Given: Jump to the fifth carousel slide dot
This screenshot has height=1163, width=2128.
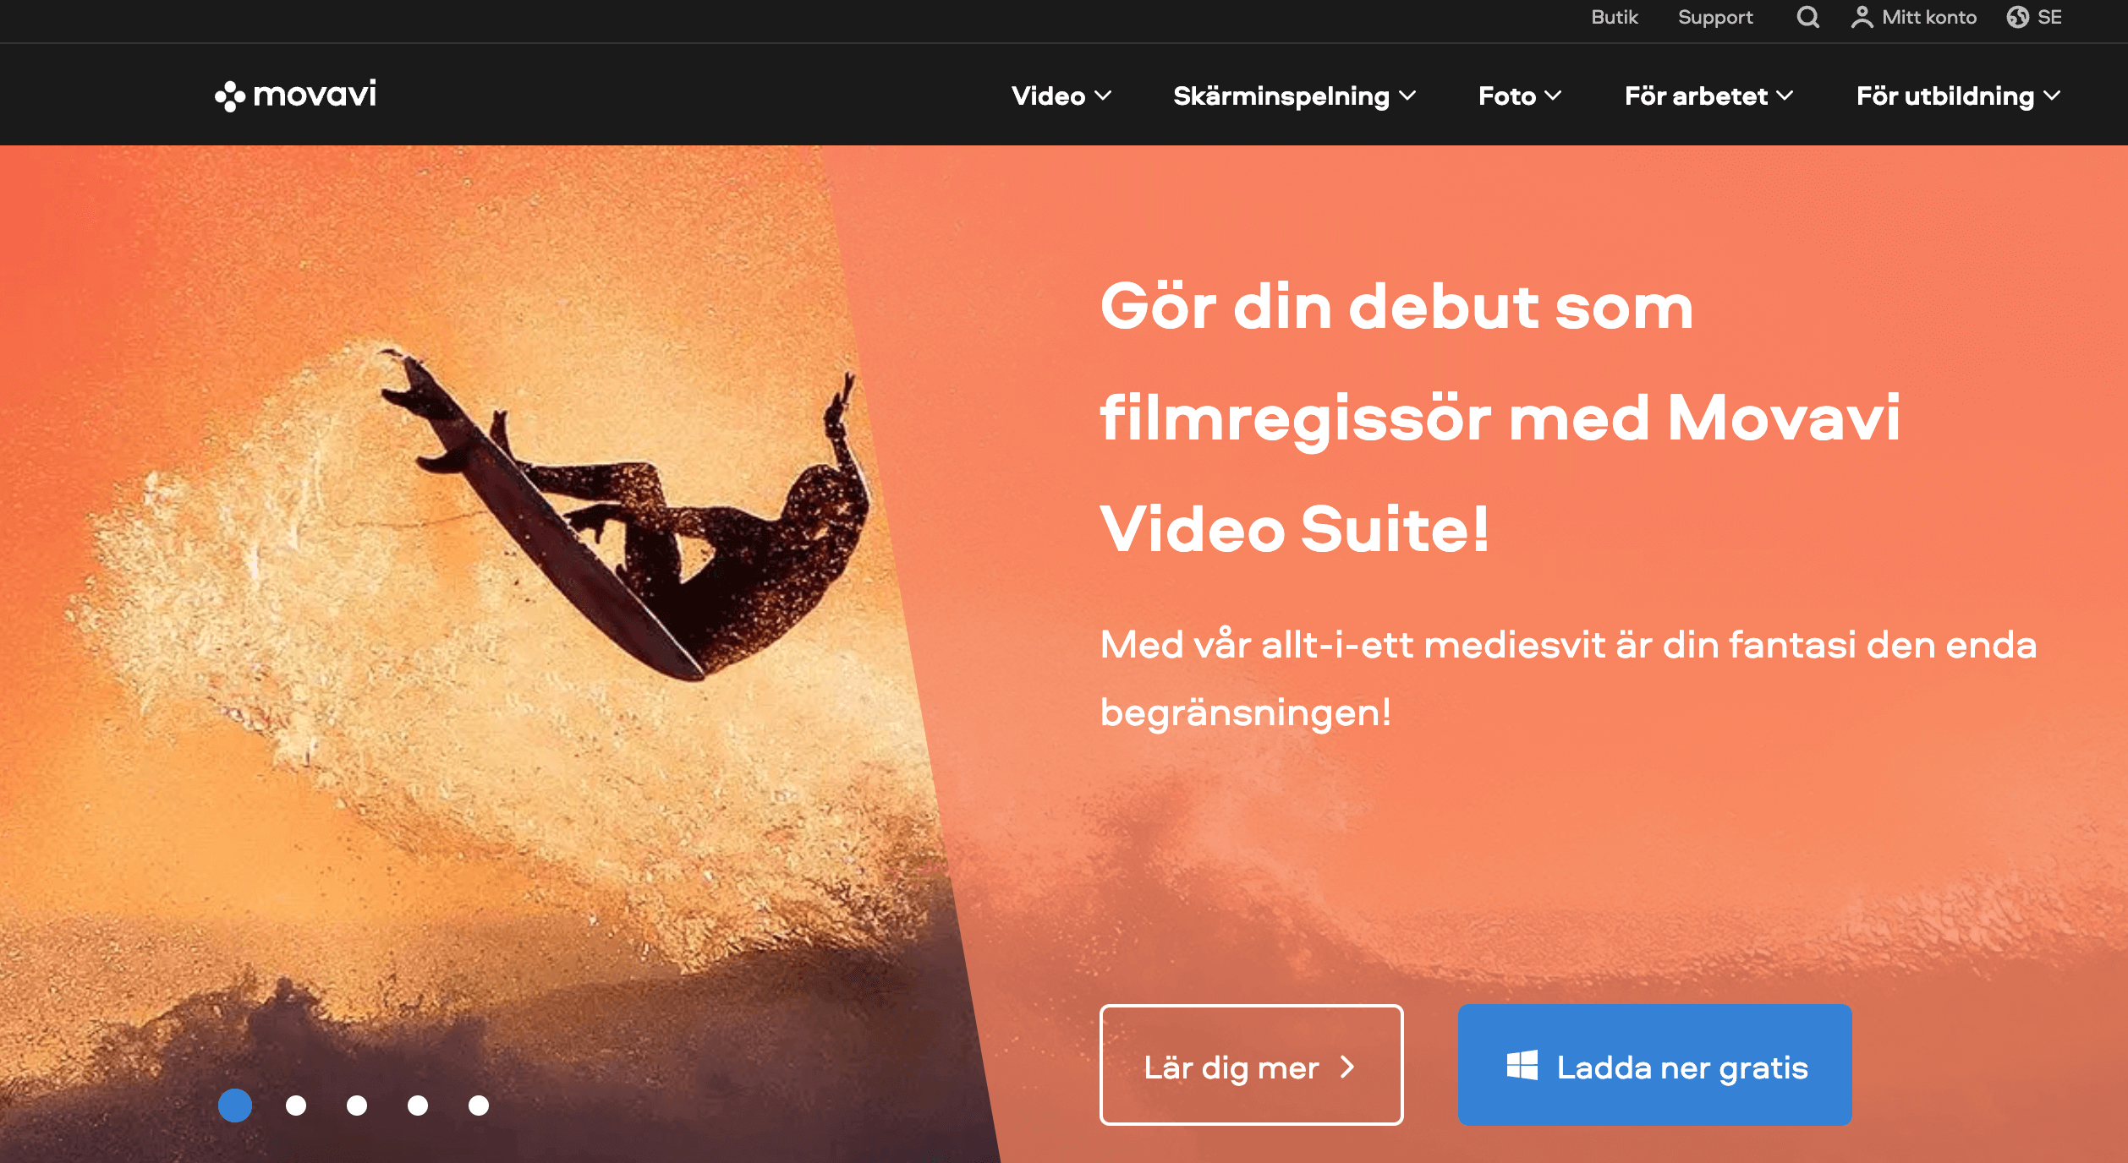Looking at the screenshot, I should (479, 1106).
